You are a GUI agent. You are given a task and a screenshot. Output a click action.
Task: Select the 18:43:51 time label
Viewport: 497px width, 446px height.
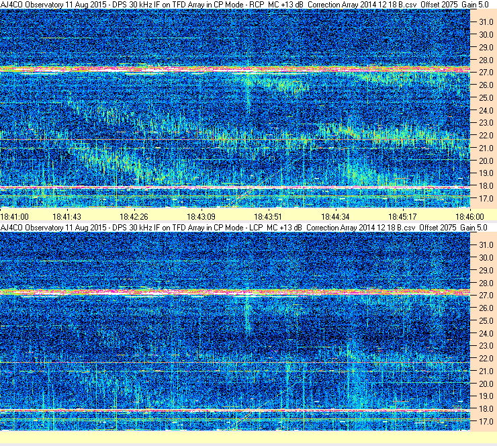tap(268, 217)
